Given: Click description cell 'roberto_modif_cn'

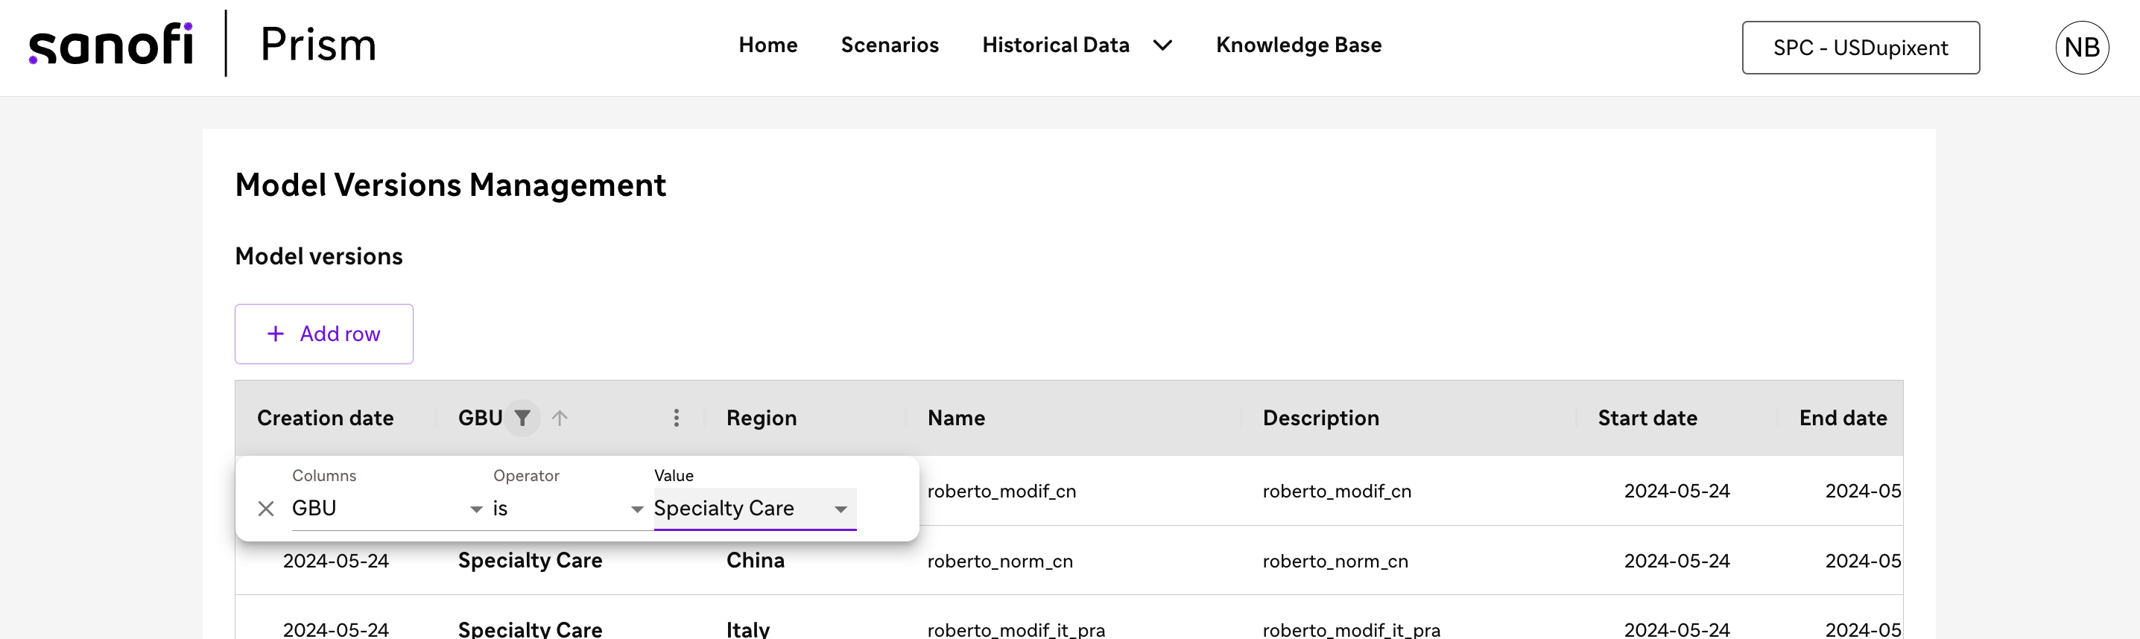Looking at the screenshot, I should (1337, 492).
